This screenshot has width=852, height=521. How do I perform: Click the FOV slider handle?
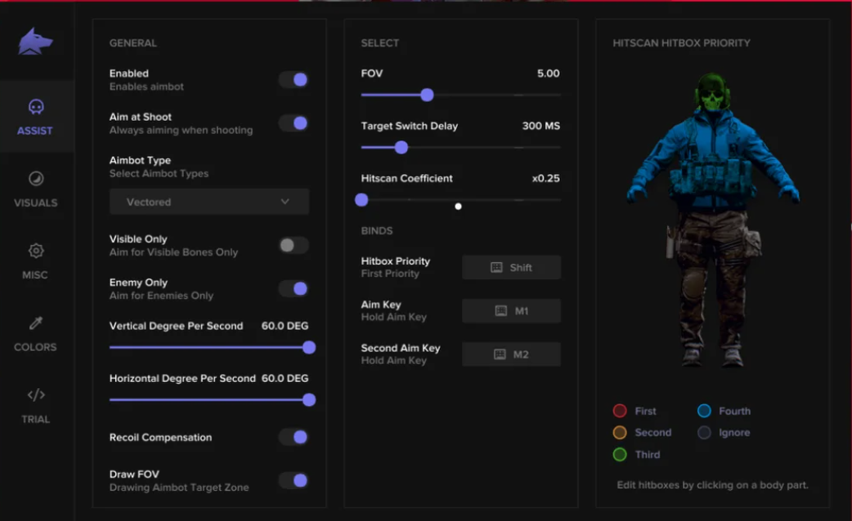click(427, 95)
